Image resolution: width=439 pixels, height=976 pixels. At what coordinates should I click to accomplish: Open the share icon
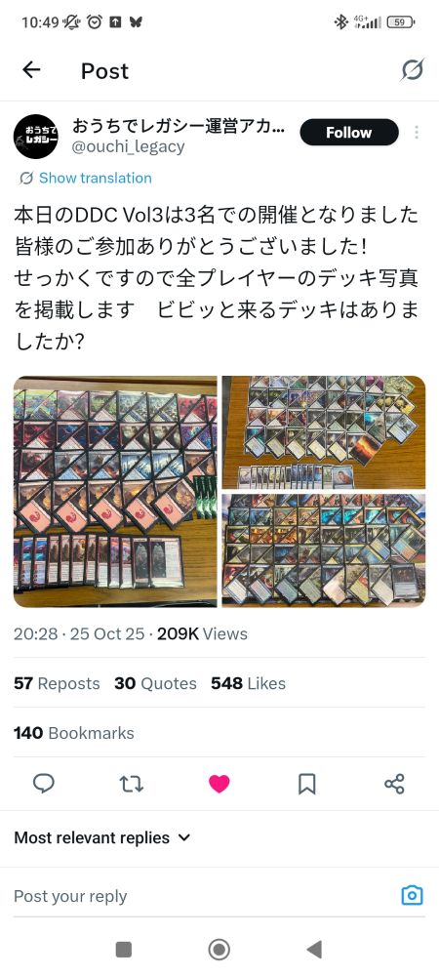click(394, 784)
